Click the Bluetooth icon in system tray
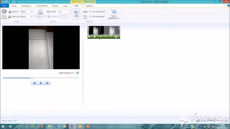Viewport: 230px width, 129px height. click(x=201, y=126)
